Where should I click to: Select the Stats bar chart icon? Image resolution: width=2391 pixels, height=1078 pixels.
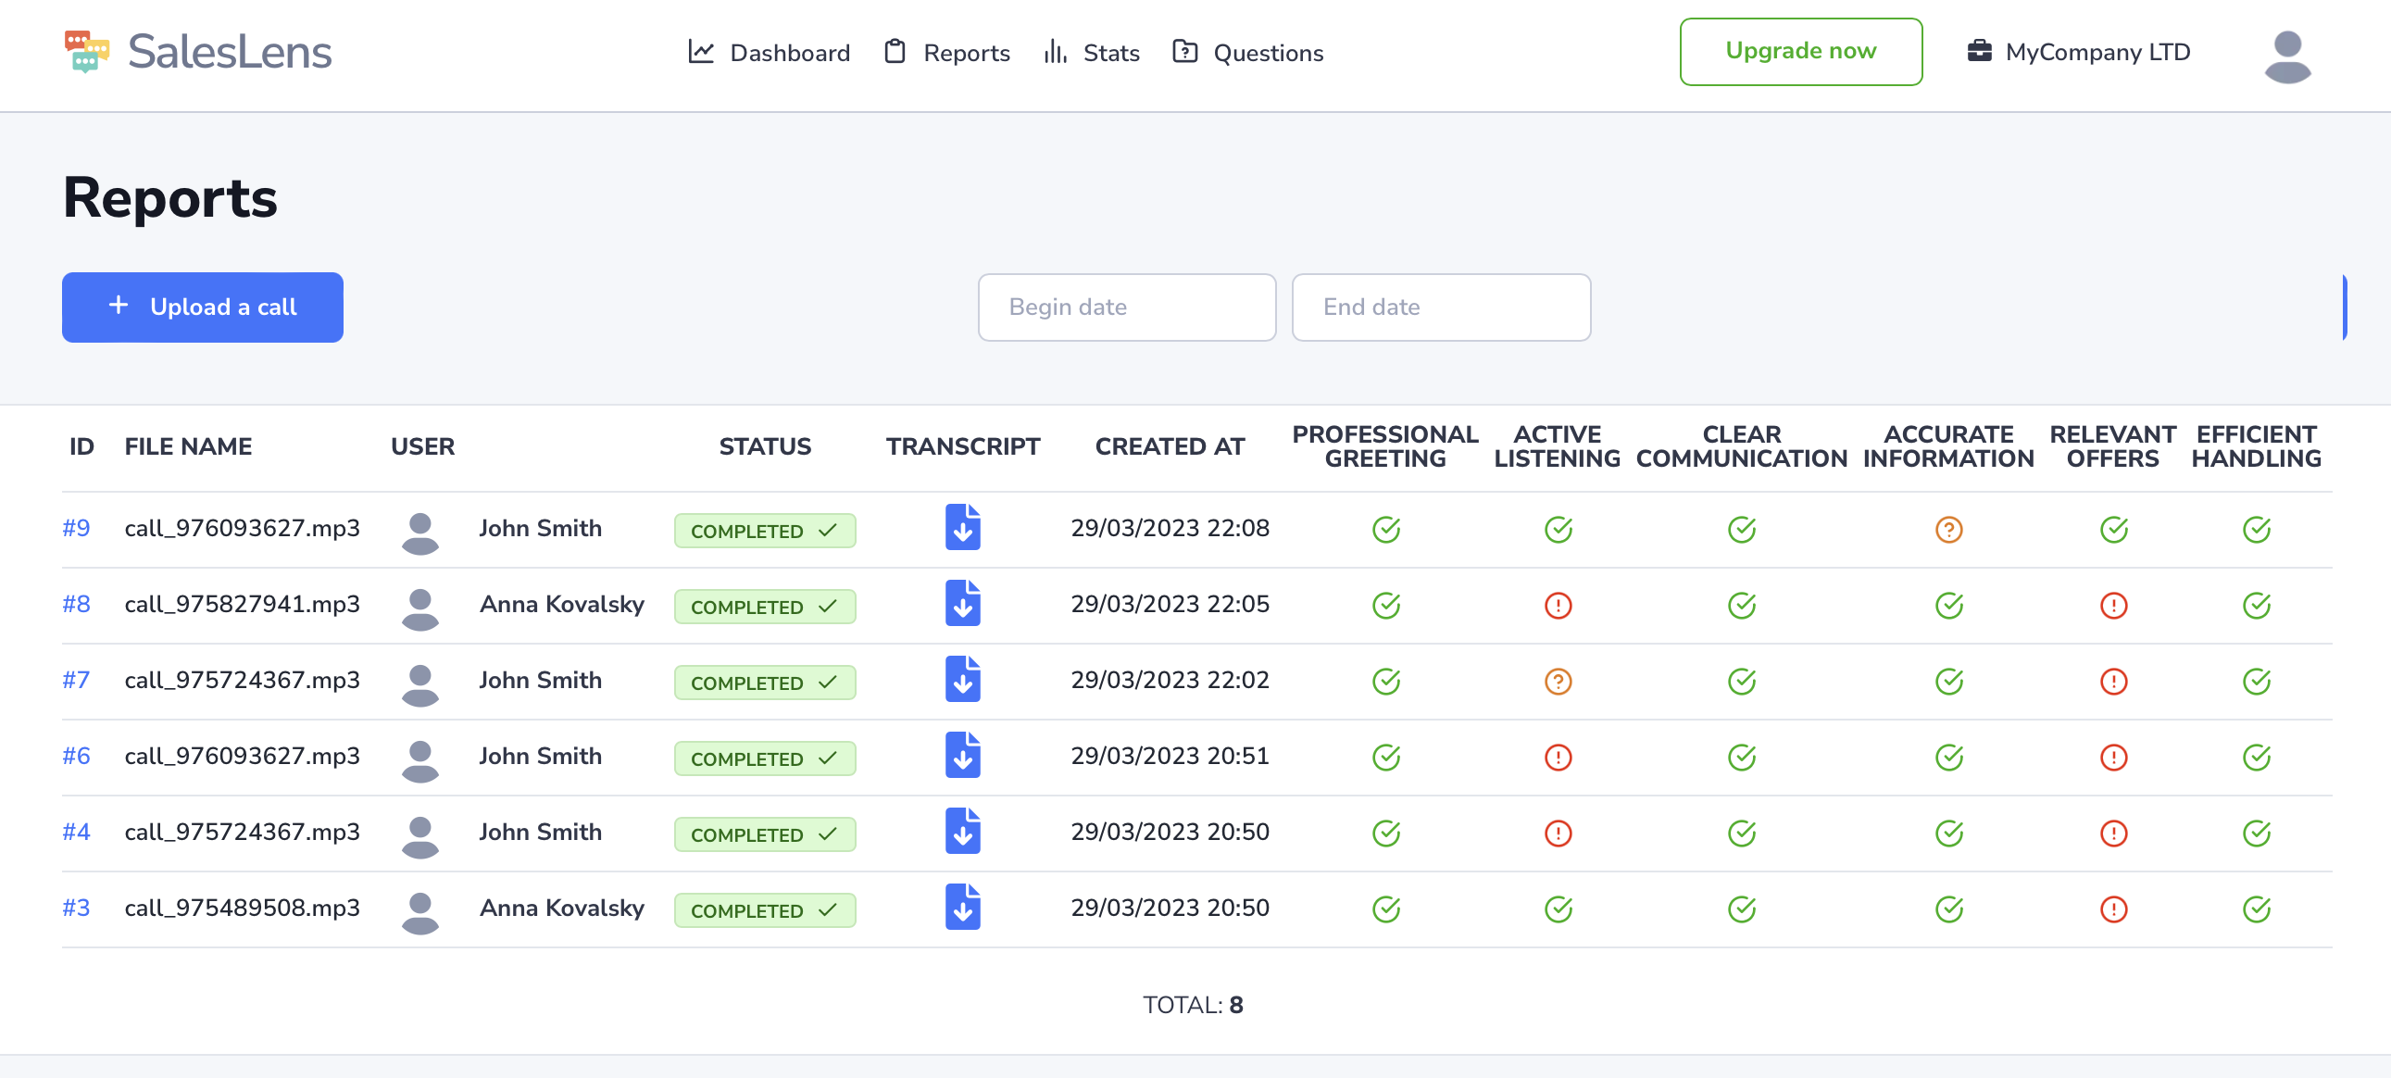[1055, 52]
